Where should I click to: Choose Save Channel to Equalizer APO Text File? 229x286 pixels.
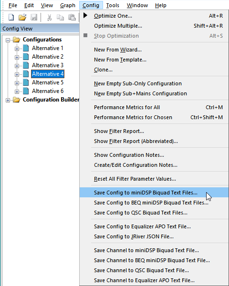[154, 281]
